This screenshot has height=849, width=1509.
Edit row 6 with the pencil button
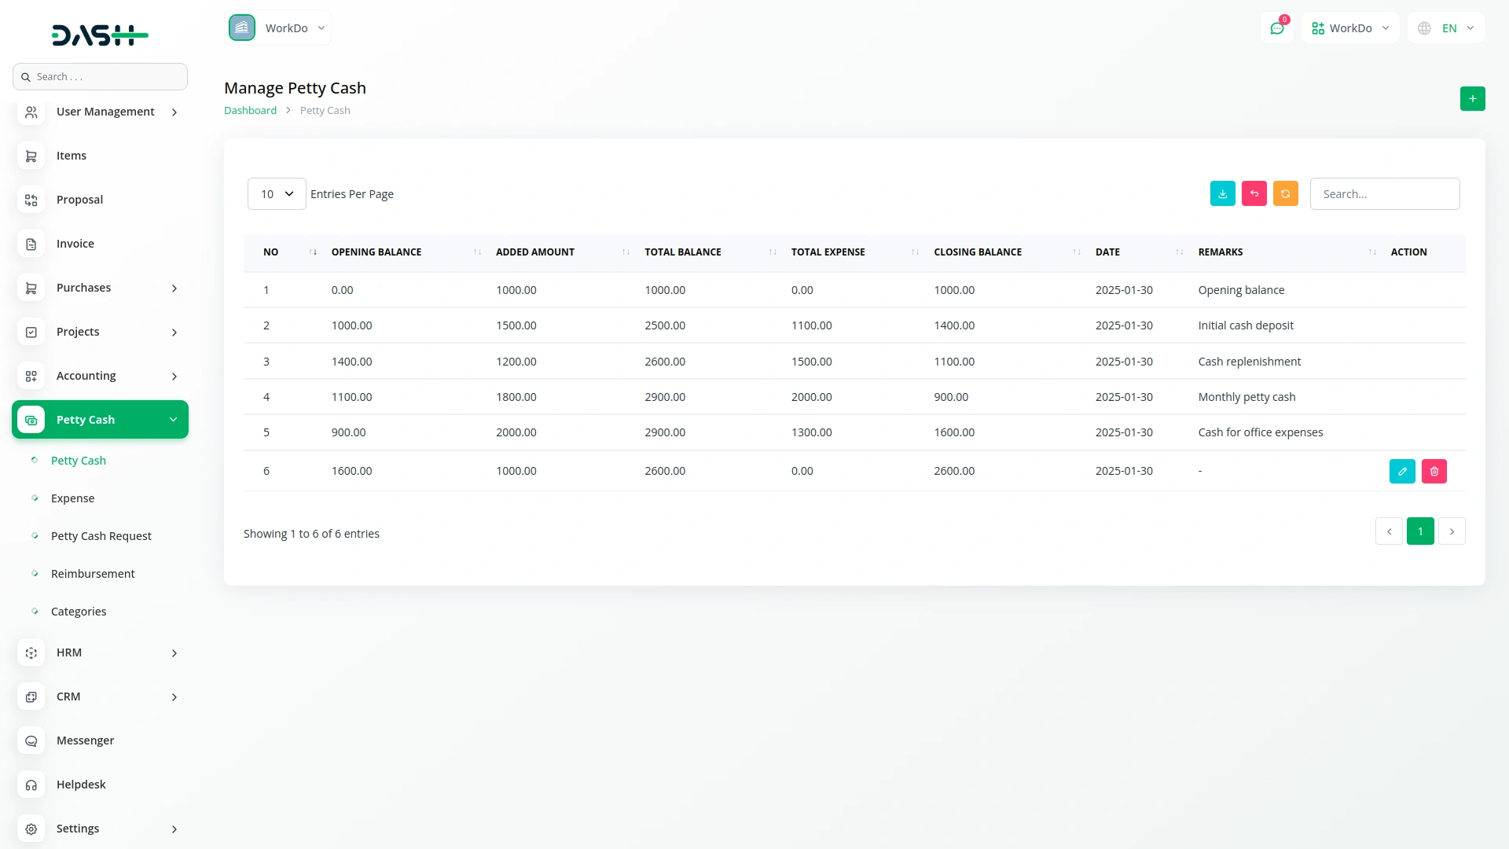(1402, 471)
